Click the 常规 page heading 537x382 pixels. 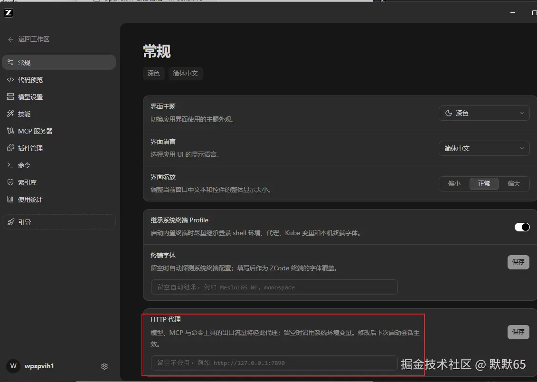point(157,51)
